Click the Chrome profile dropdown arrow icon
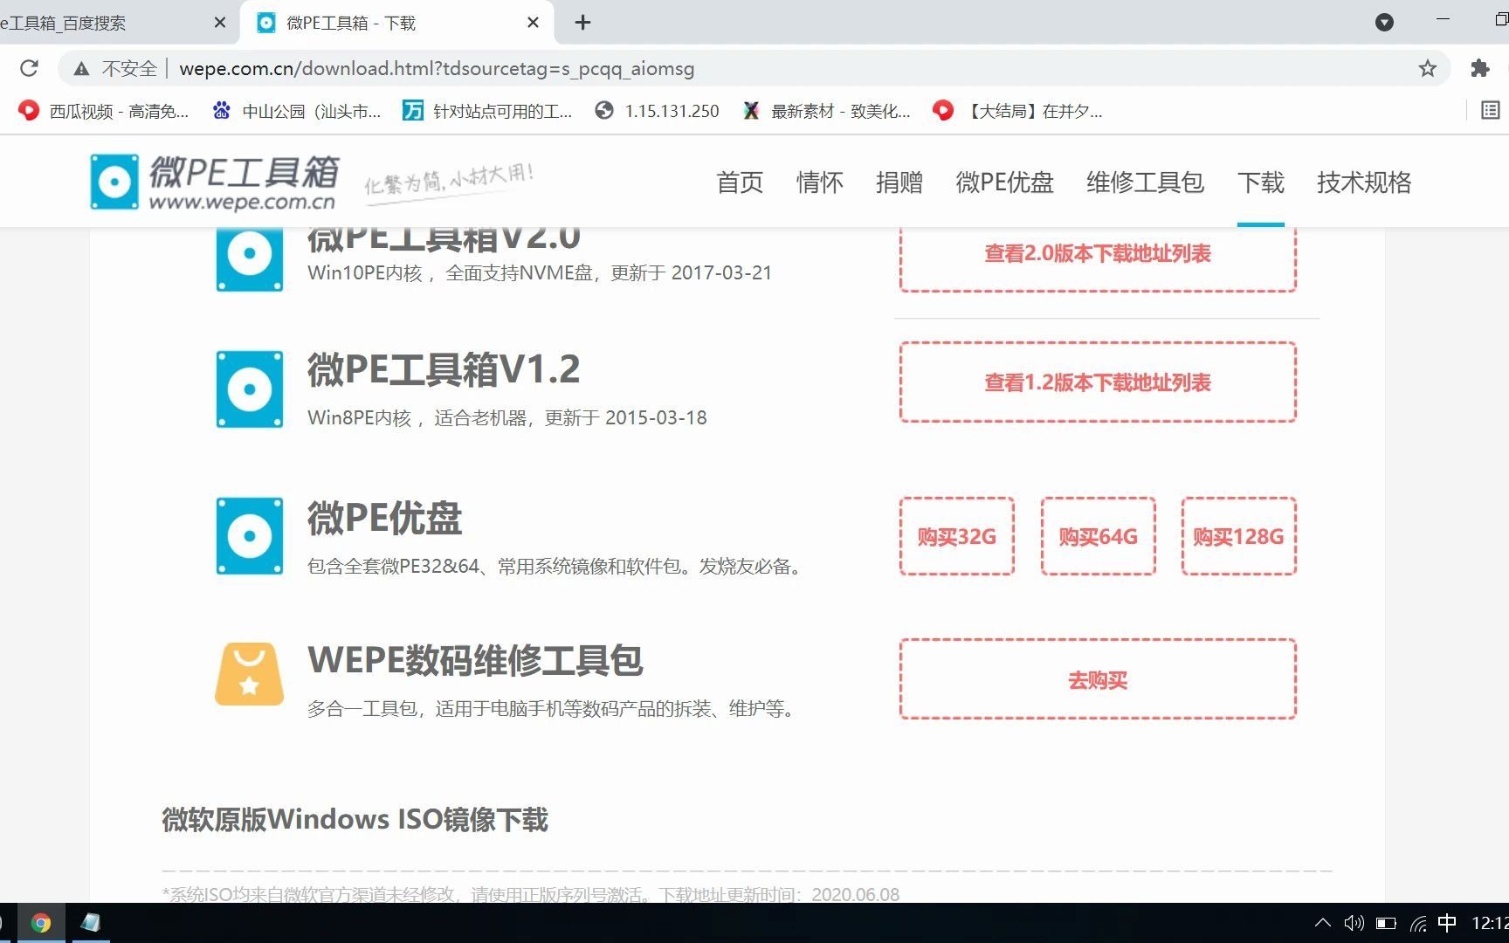Image resolution: width=1509 pixels, height=943 pixels. click(1384, 22)
